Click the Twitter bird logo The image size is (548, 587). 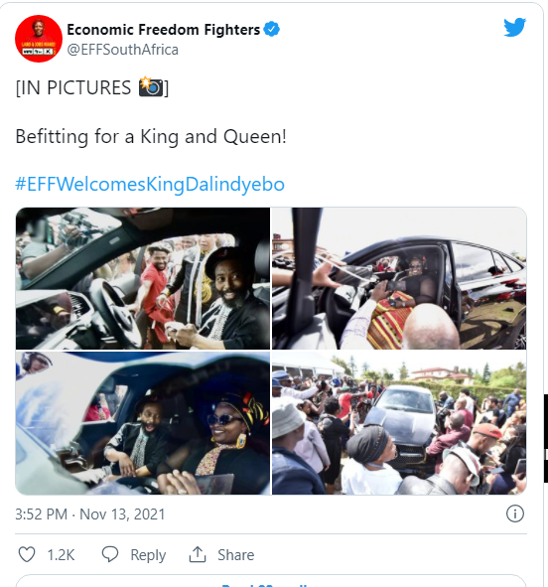coord(514,28)
